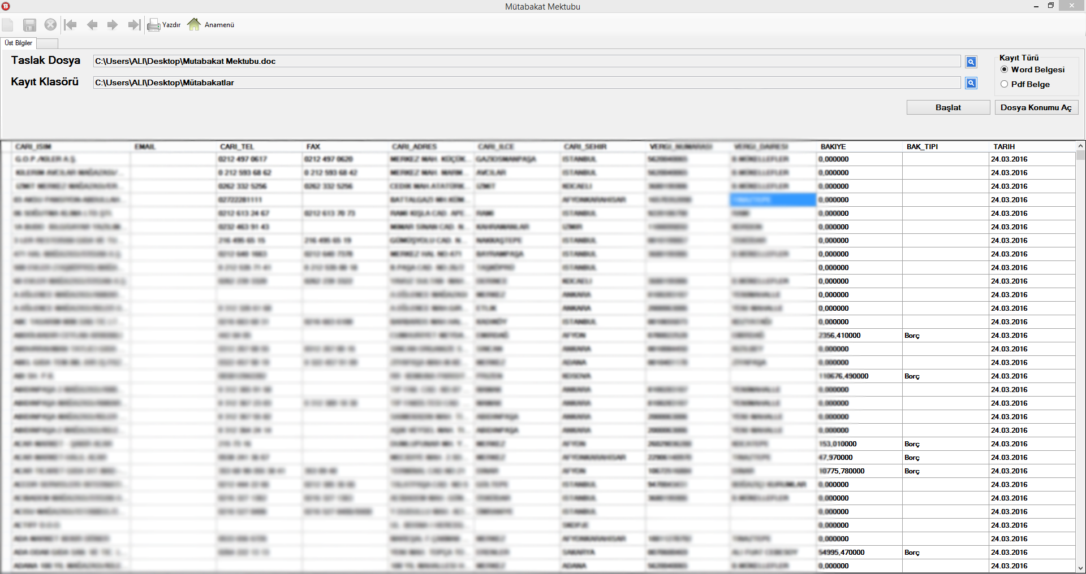1086x574 pixels.
Task: Click the circular cancel X icon
Action: tap(50, 25)
